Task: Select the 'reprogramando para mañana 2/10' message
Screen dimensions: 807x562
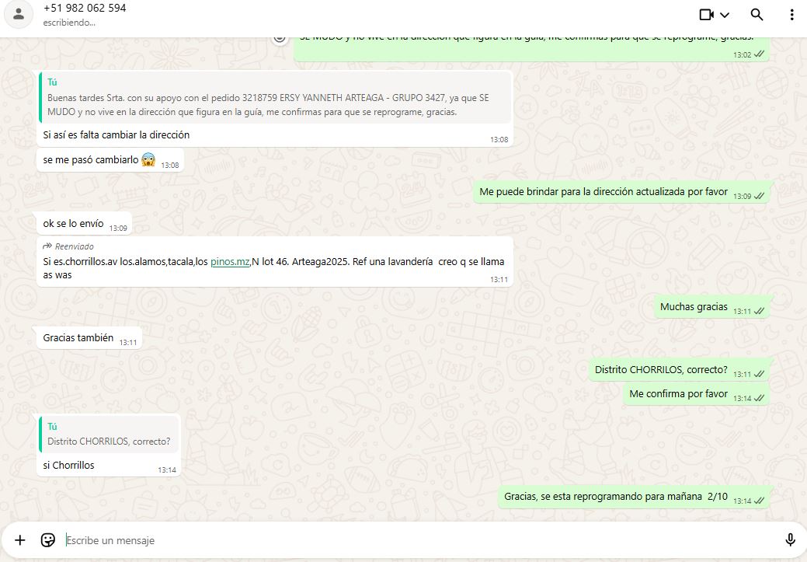Action: pyautogui.click(x=615, y=497)
